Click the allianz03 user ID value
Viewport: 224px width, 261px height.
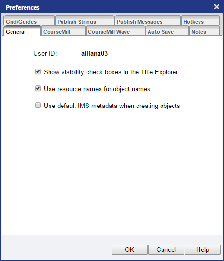[94, 53]
